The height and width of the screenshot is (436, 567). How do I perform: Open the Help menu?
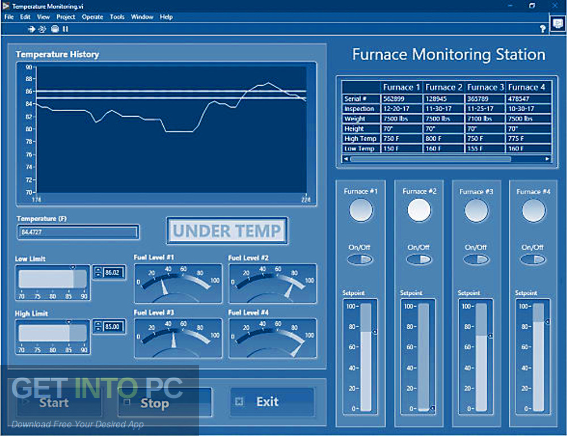[x=166, y=17]
